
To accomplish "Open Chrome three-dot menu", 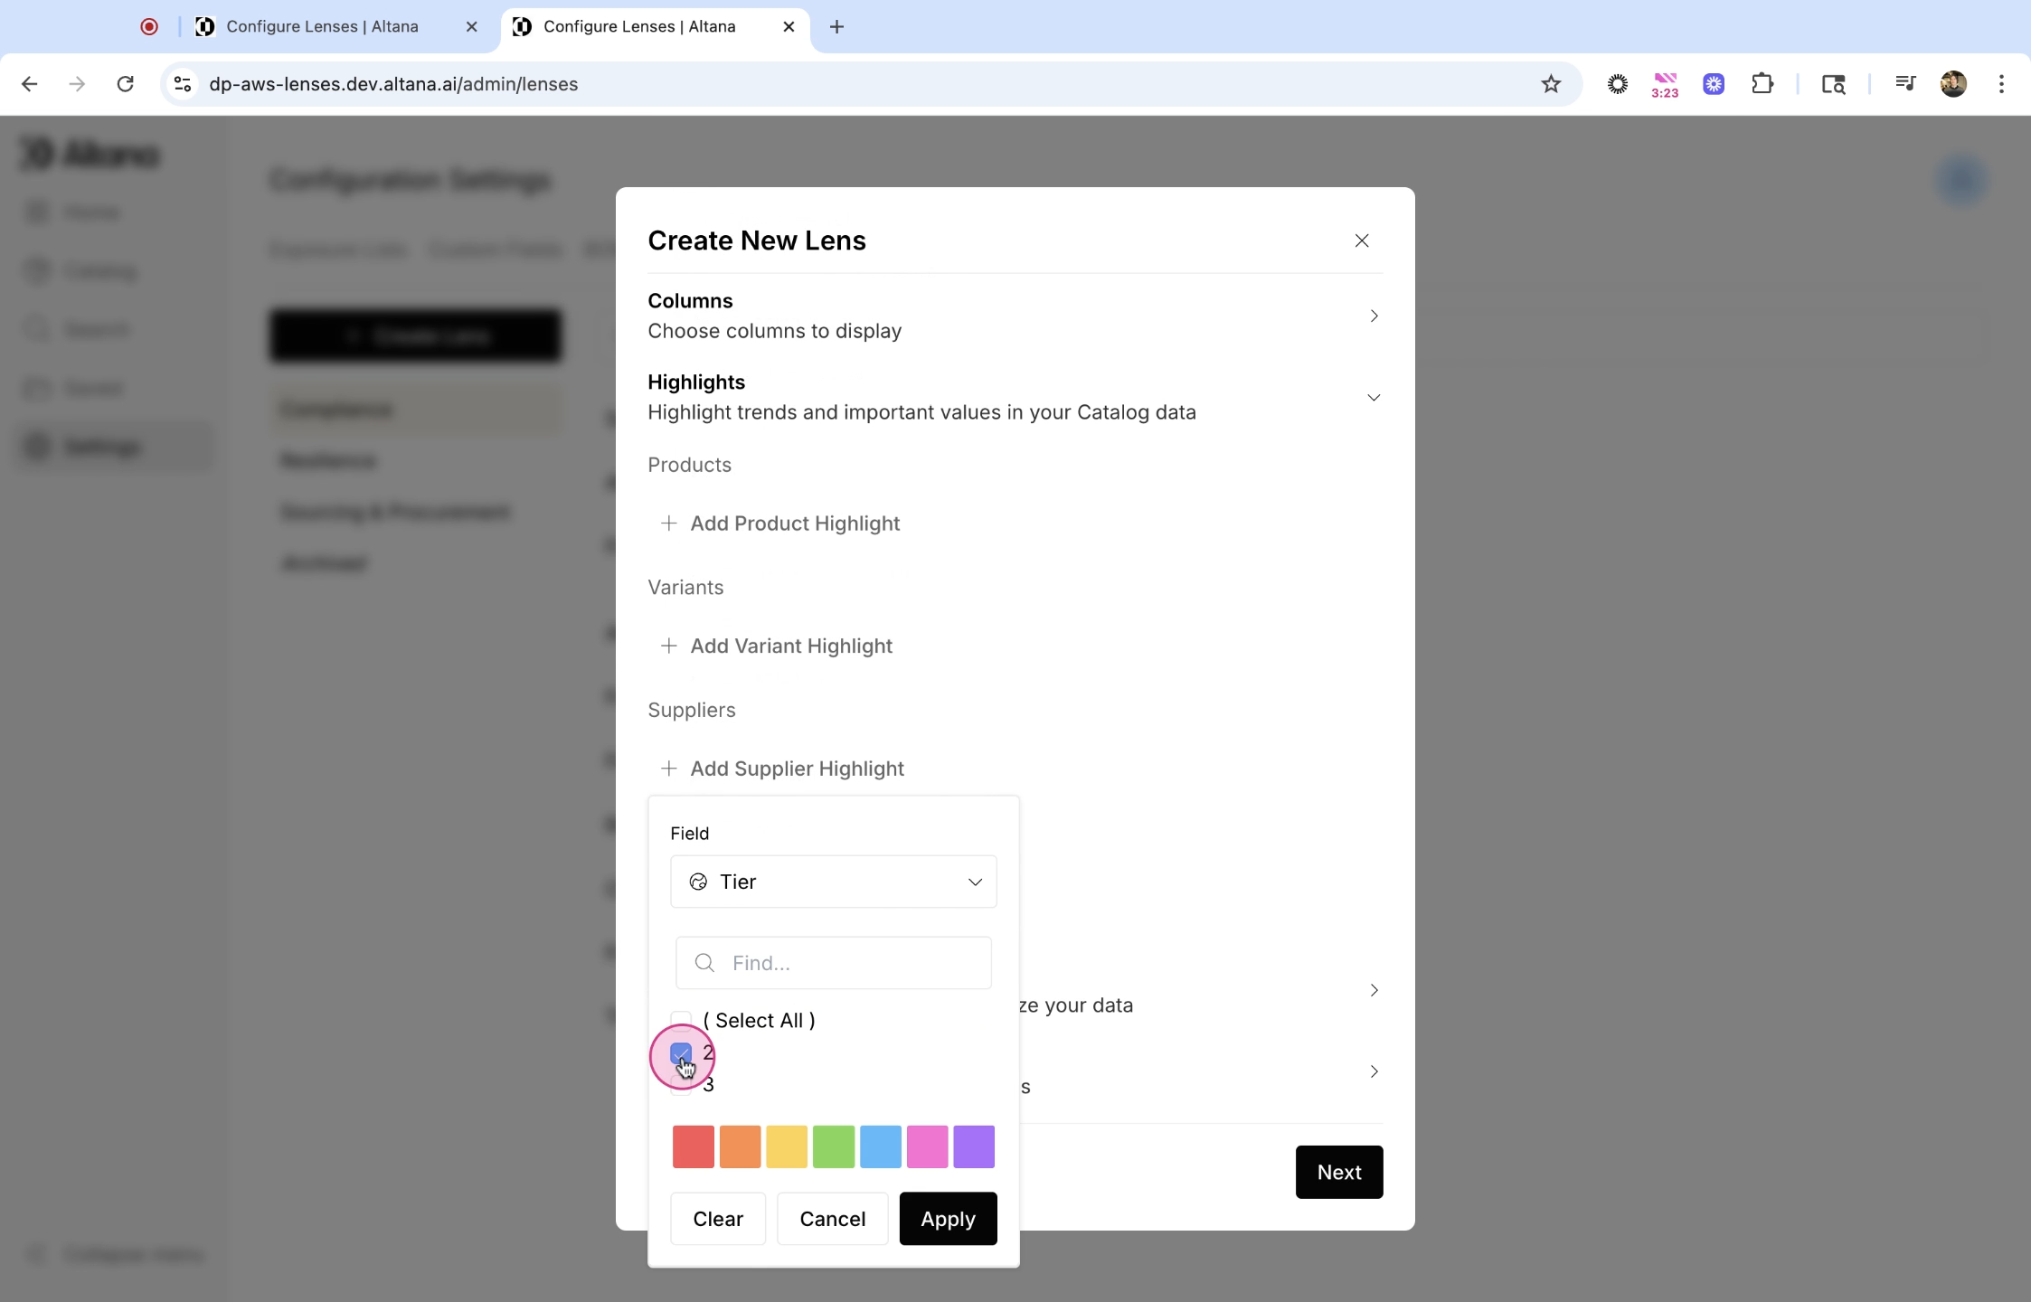I will pyautogui.click(x=2000, y=84).
